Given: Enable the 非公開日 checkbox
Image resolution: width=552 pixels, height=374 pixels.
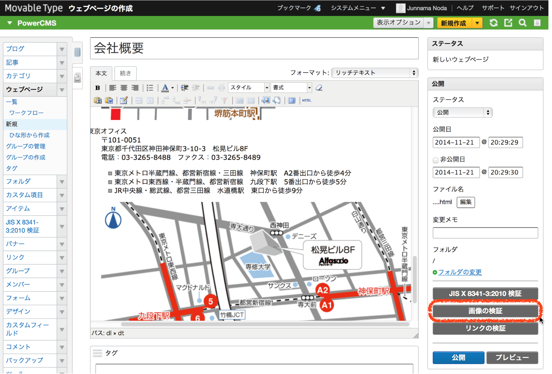Looking at the screenshot, I should pyautogui.click(x=435, y=160).
